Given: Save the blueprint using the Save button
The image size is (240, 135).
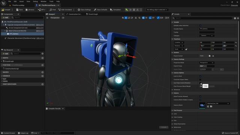Looking at the screenshot, I should [x=19, y=10].
